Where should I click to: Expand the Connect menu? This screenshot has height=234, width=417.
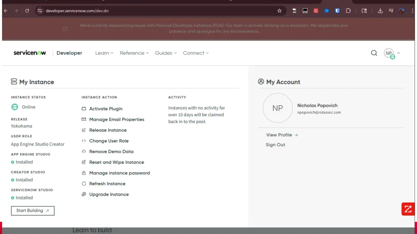pos(196,53)
